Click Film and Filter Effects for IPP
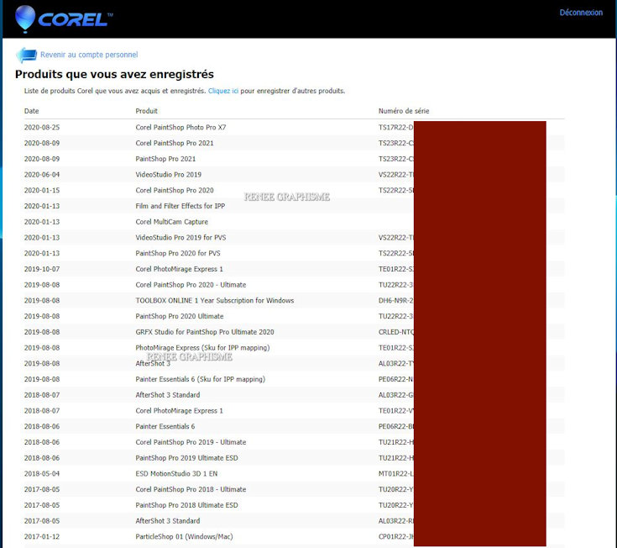The height and width of the screenshot is (548, 617). pos(180,206)
